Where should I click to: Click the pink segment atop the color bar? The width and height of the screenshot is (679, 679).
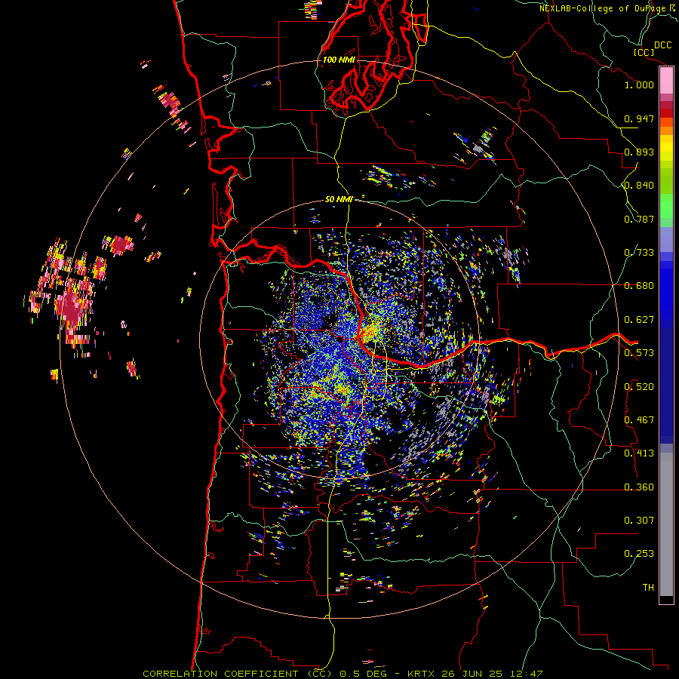coord(666,80)
